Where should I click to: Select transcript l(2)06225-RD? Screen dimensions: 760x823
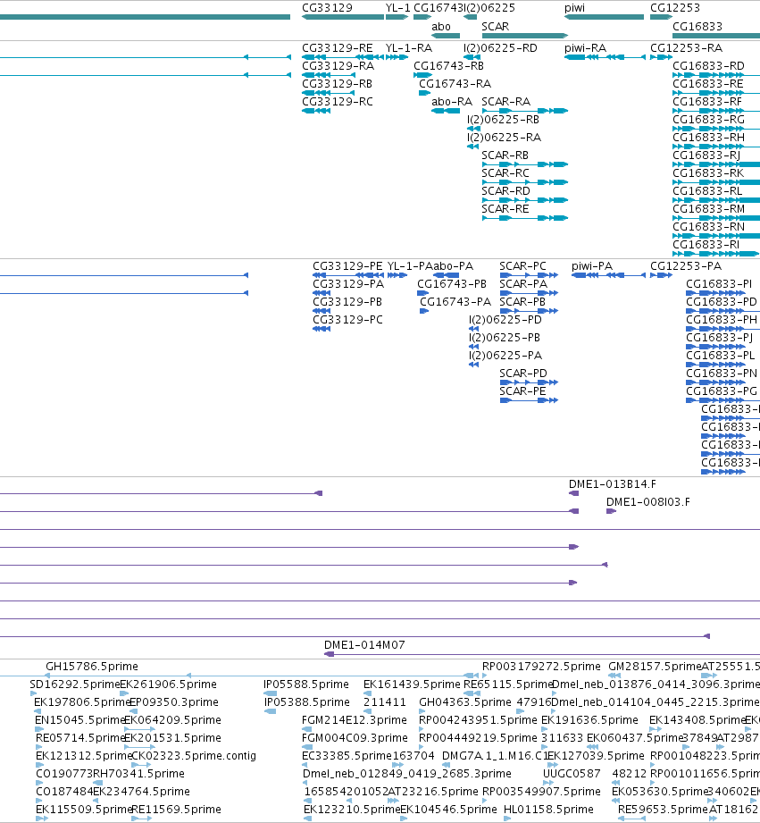[x=500, y=48]
